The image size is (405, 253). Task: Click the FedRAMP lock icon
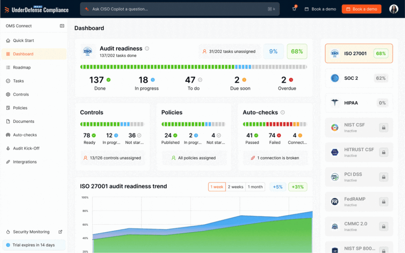[384, 202]
